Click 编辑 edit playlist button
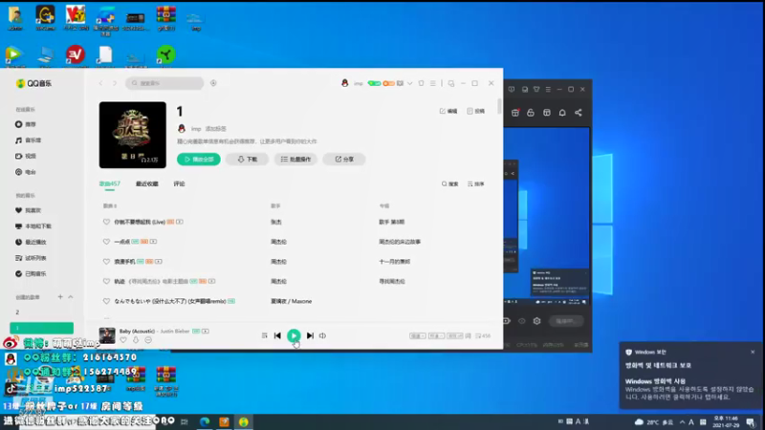The image size is (765, 430). point(448,111)
